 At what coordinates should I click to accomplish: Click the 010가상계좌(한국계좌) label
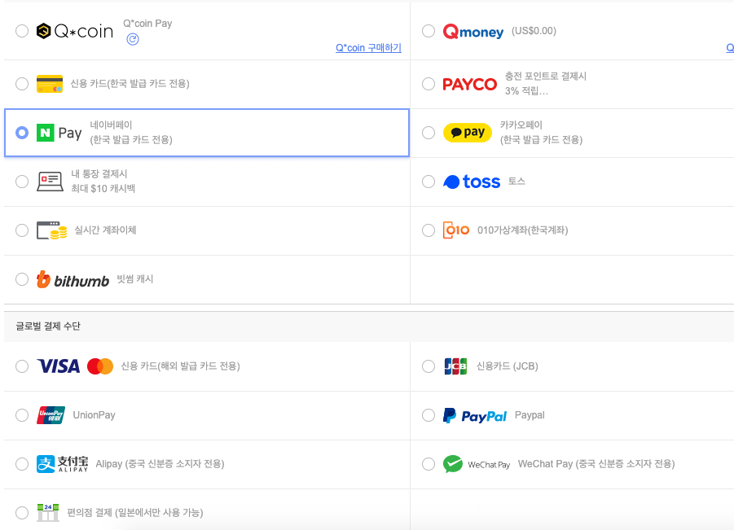(x=522, y=230)
